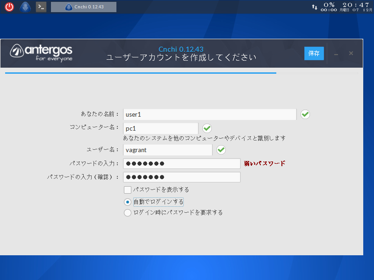Click the green checkmark beside vagrant

pyautogui.click(x=221, y=150)
